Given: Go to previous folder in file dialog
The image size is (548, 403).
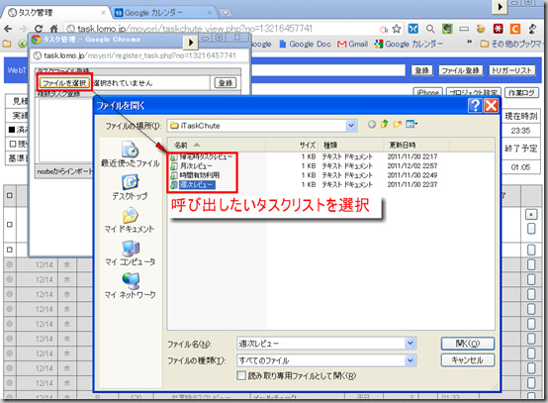Looking at the screenshot, I should (x=372, y=124).
